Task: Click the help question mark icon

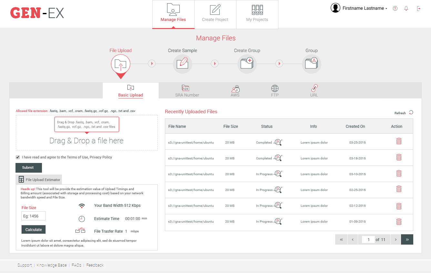Action: coord(395,8)
